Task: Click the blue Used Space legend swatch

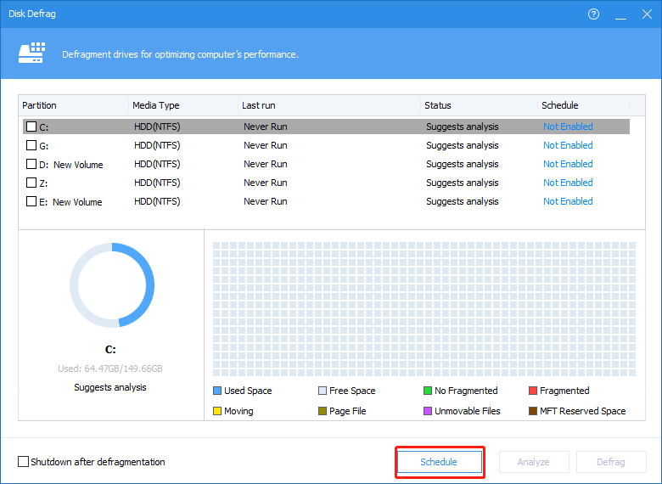Action: [x=216, y=391]
